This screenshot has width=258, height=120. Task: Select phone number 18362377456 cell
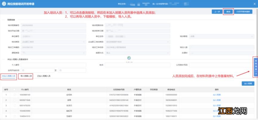tap(171, 111)
